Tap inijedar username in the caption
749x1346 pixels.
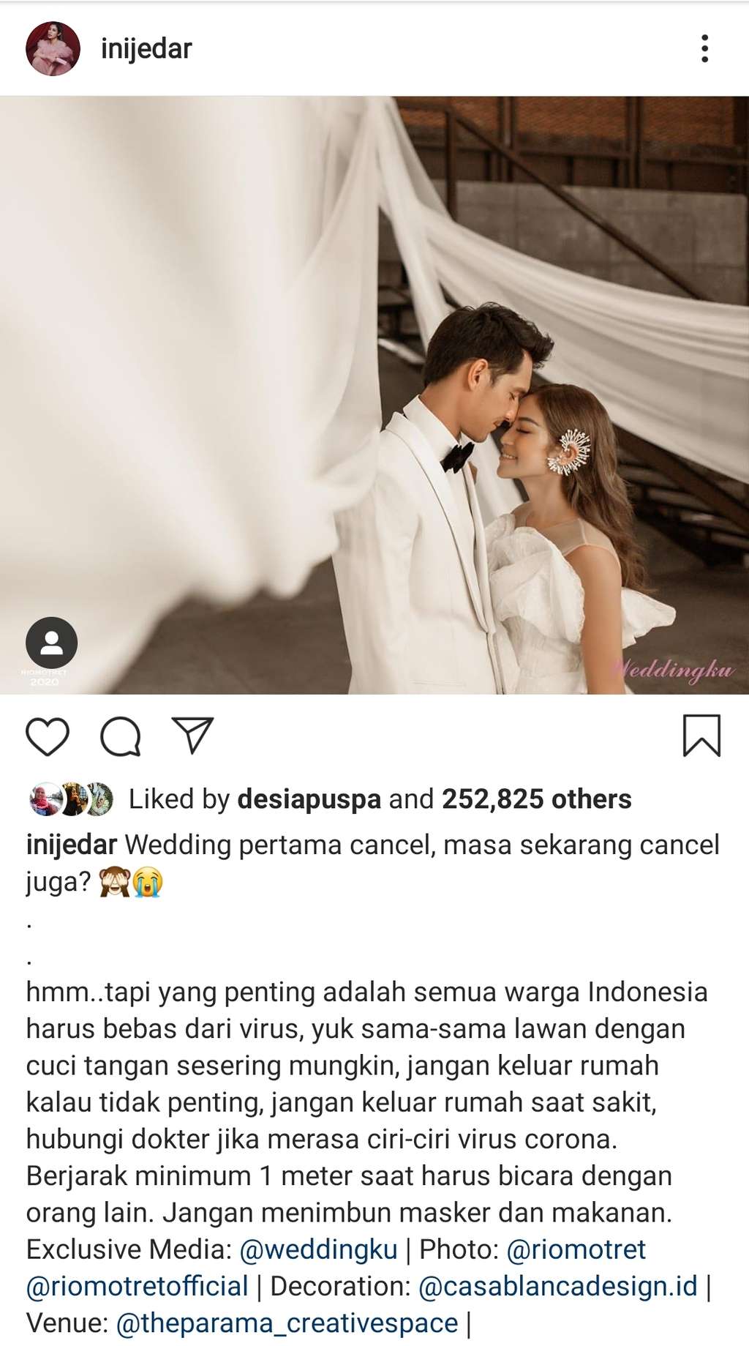point(72,845)
